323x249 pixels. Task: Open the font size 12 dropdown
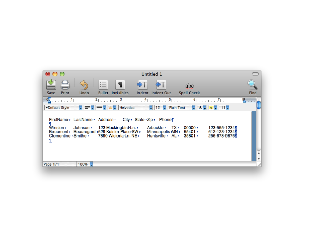(x=160, y=108)
